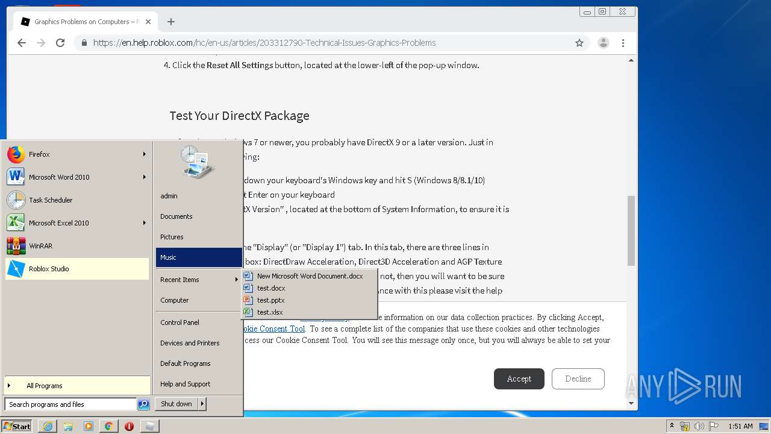Open recent file test.docx
Viewport: 771px width, 434px height.
click(309, 288)
